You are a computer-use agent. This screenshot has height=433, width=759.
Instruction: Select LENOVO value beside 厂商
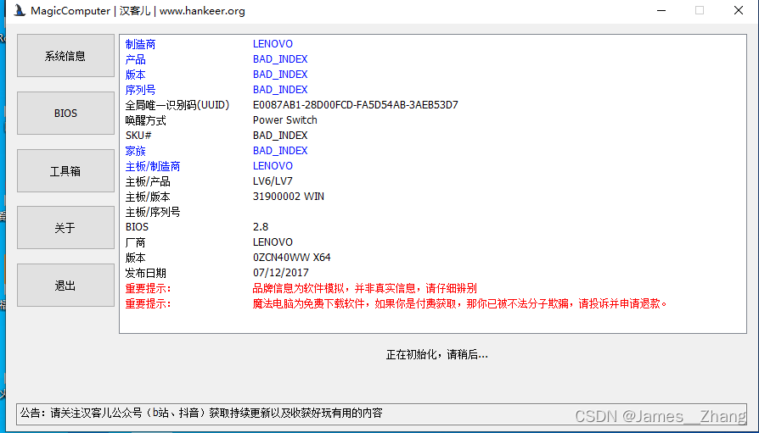pyautogui.click(x=273, y=242)
